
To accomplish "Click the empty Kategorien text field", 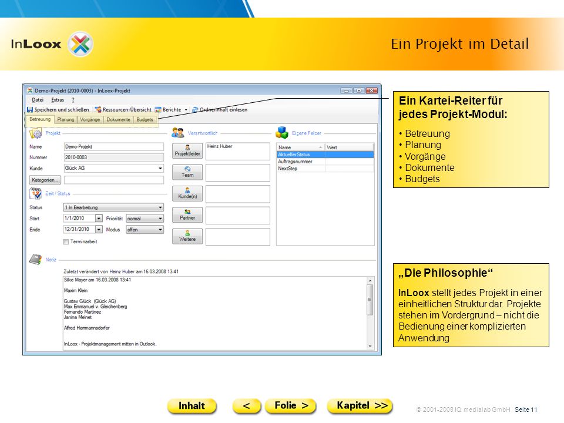I will (x=113, y=180).
